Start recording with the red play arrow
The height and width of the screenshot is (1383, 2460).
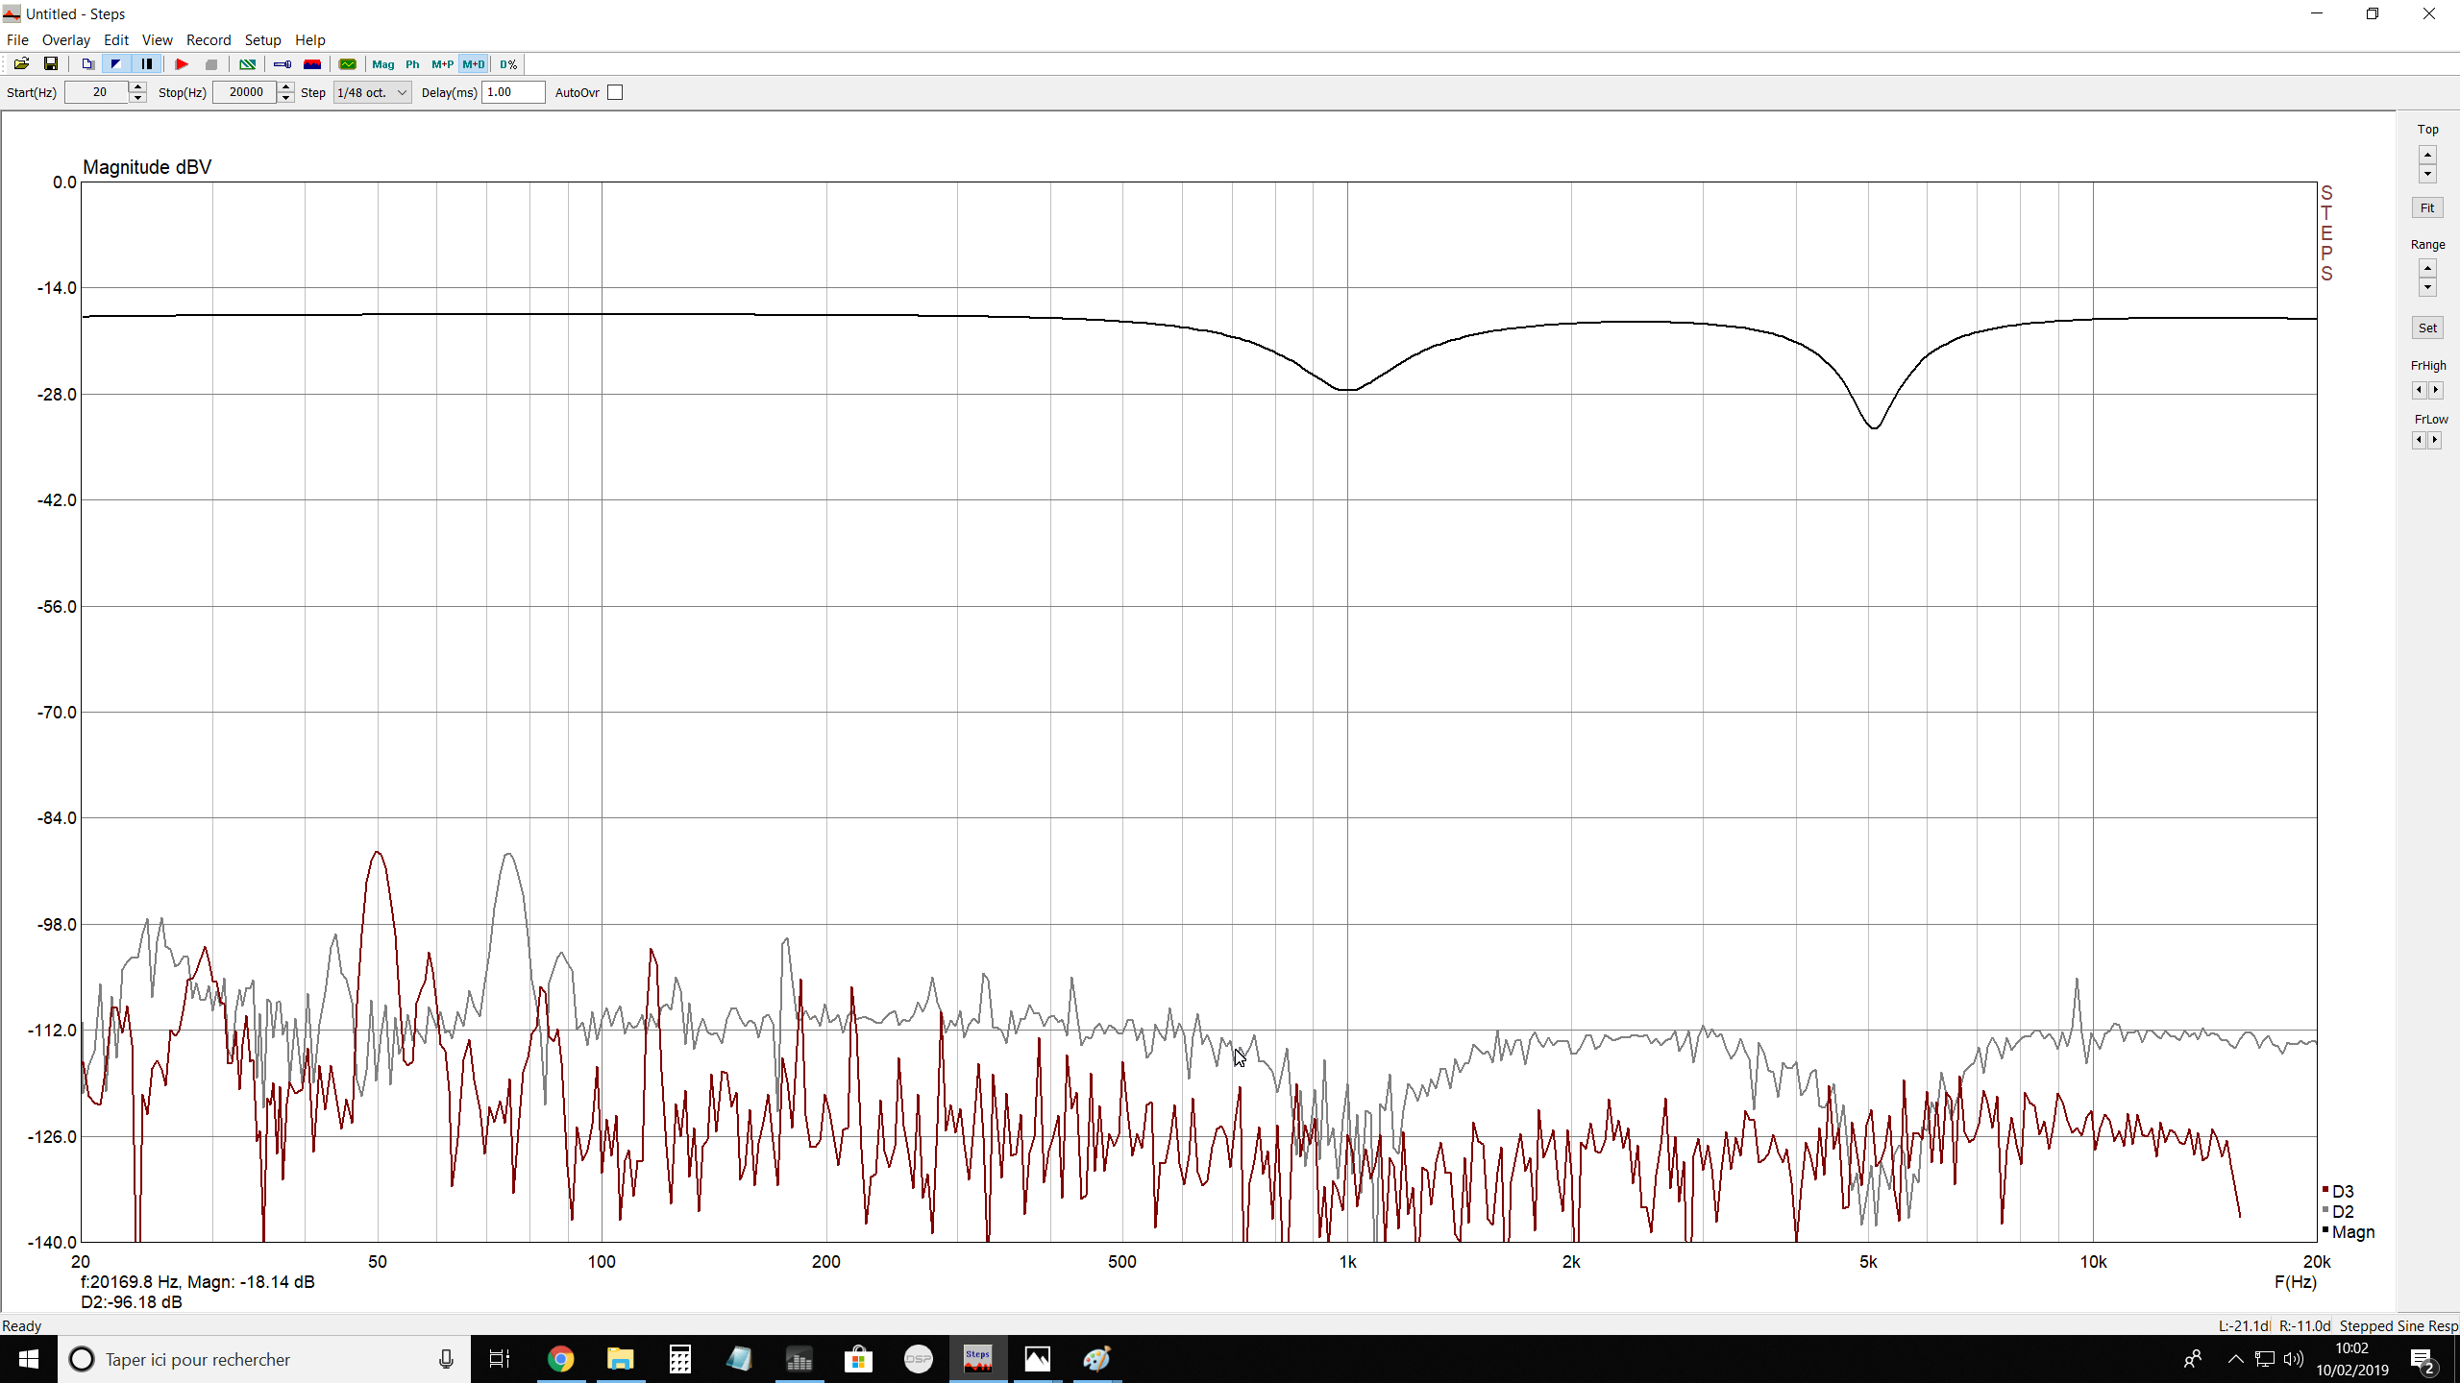pyautogui.click(x=182, y=64)
